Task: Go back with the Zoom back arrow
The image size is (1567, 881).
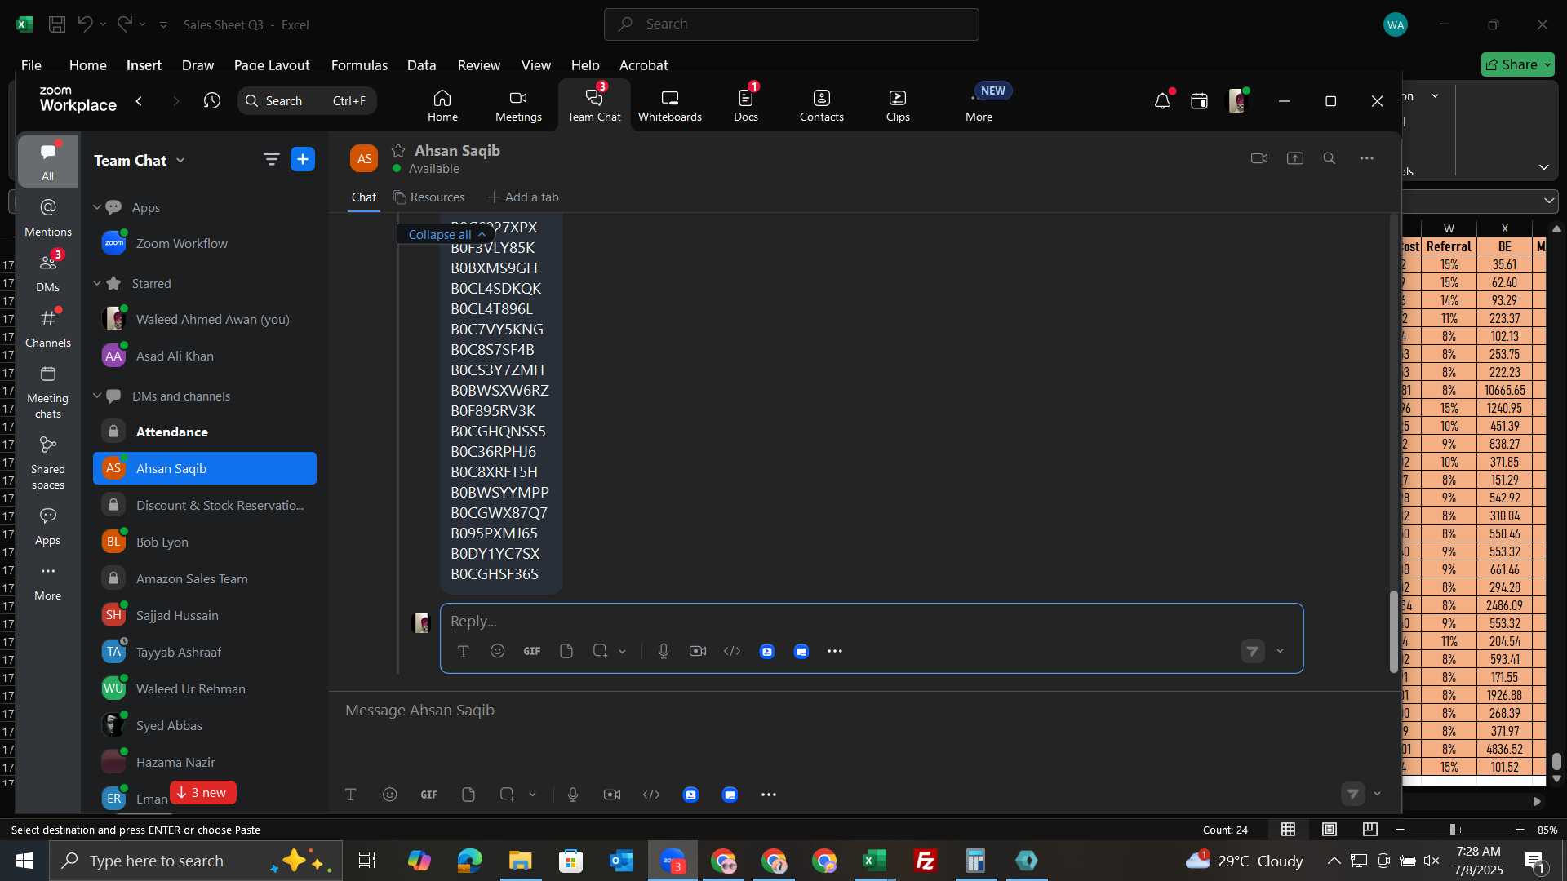Action: pyautogui.click(x=139, y=101)
